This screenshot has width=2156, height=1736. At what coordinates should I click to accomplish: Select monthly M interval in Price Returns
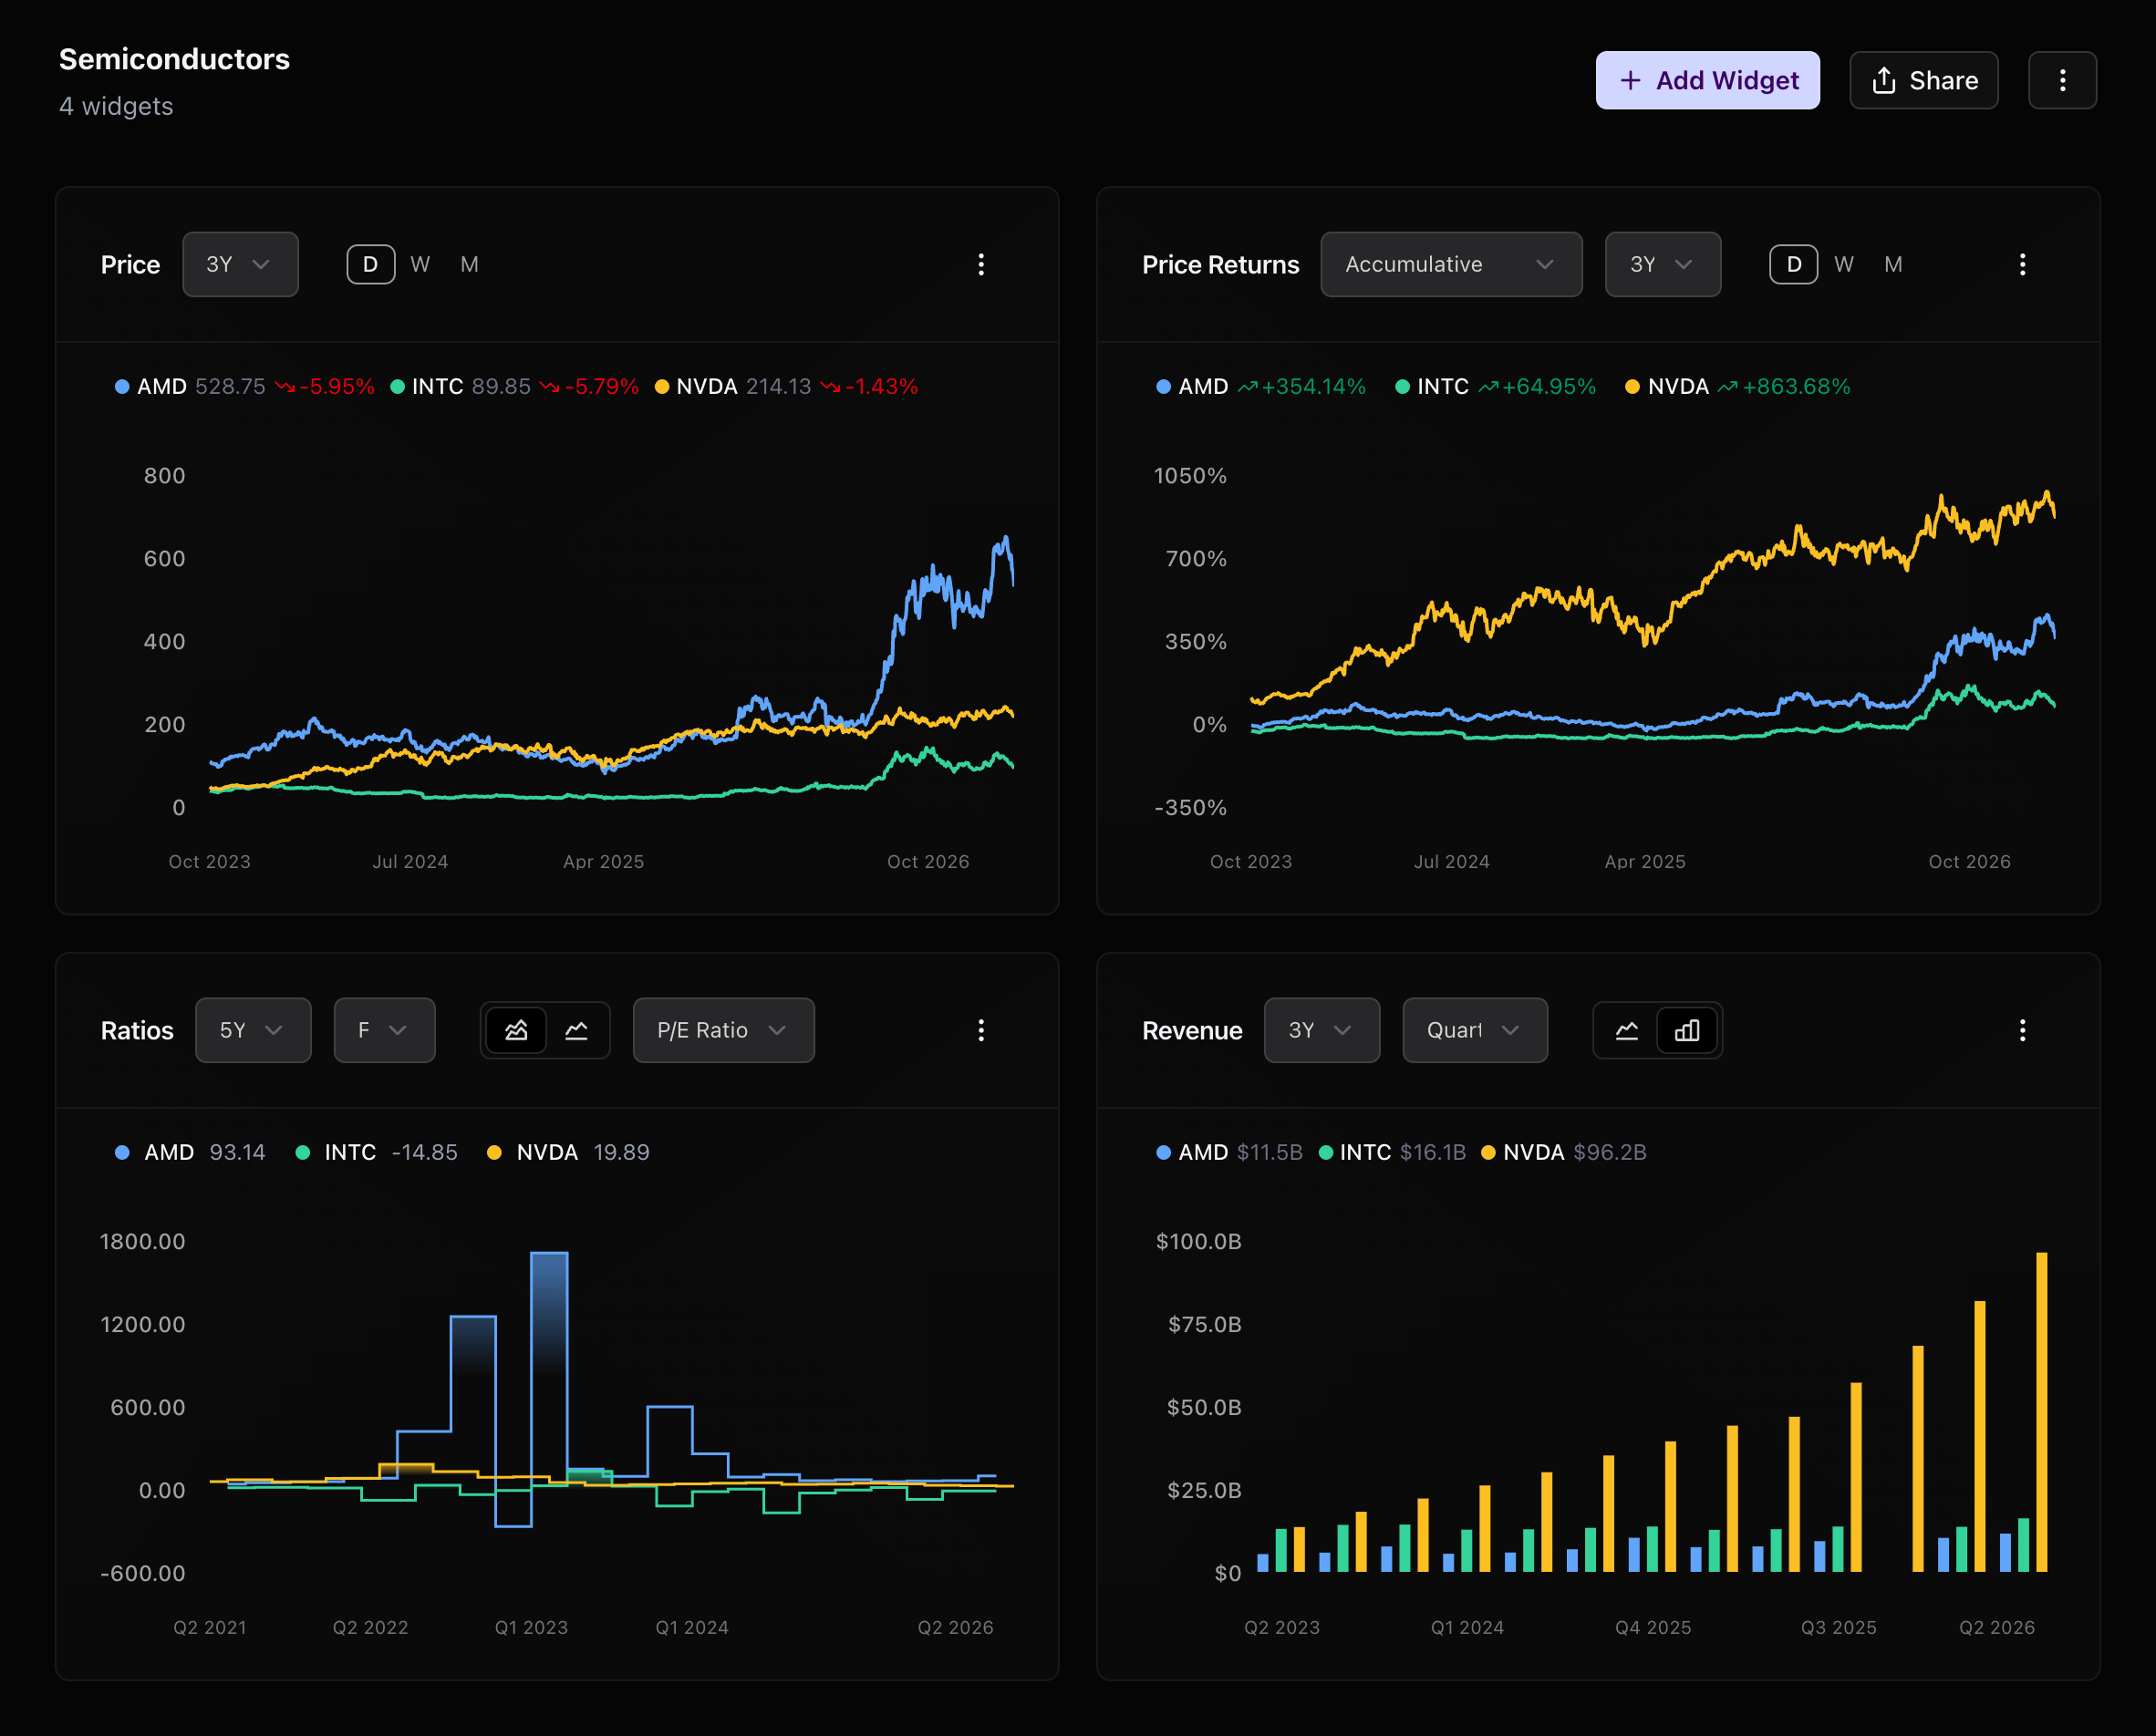pos(1892,264)
